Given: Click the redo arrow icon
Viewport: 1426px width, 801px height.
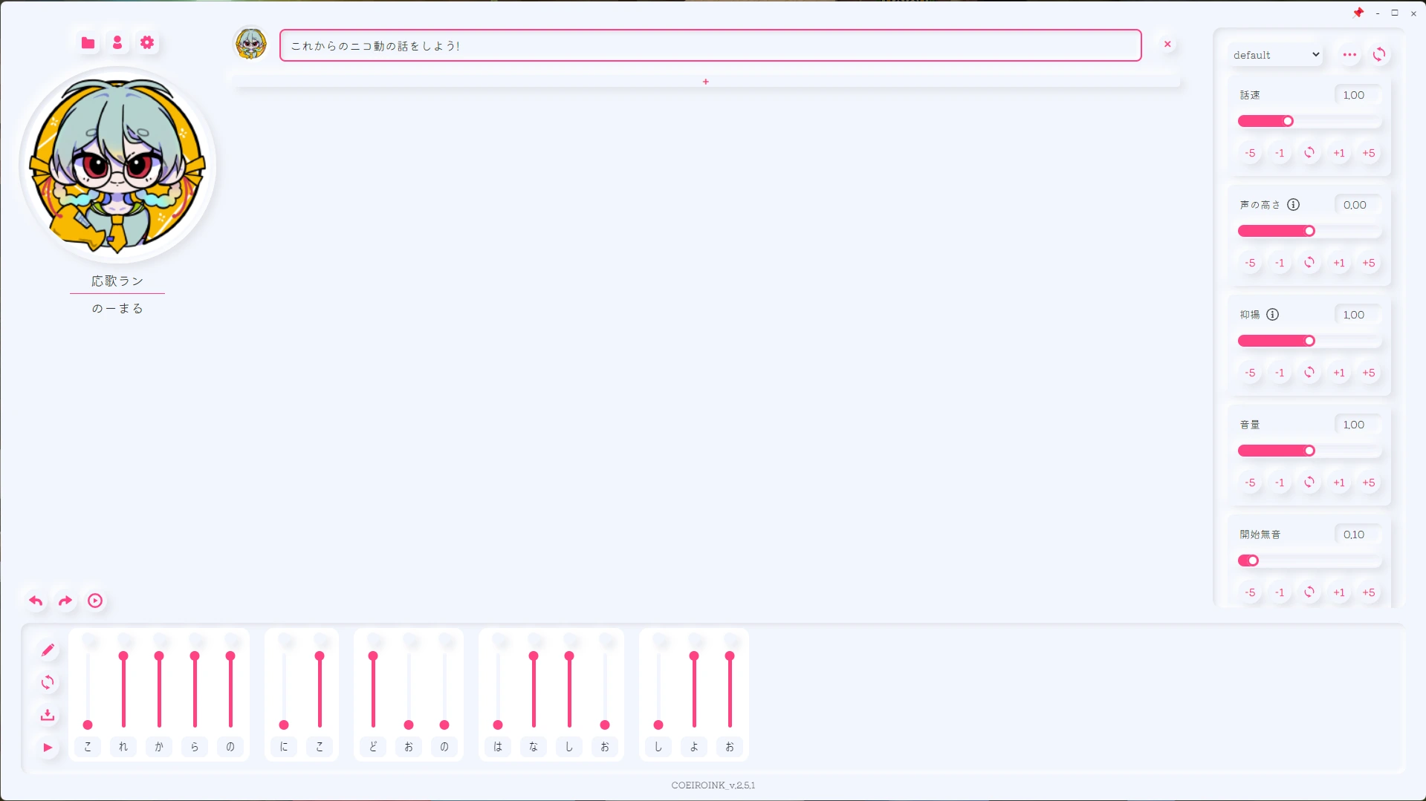Looking at the screenshot, I should coord(65,601).
